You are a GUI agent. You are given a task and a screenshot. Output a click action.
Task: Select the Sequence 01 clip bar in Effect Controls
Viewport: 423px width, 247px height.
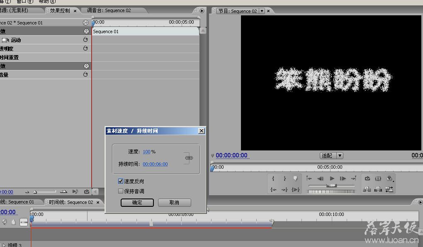click(145, 31)
